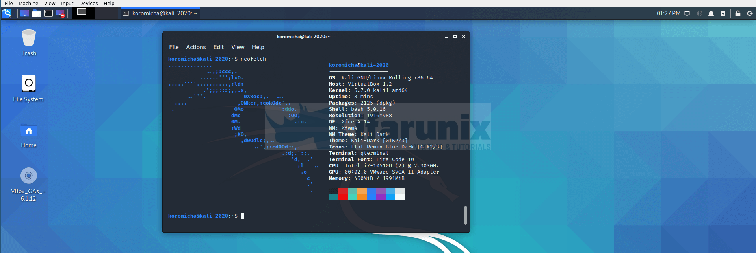
Task: Open the network connection tray icon
Action: pos(687,13)
